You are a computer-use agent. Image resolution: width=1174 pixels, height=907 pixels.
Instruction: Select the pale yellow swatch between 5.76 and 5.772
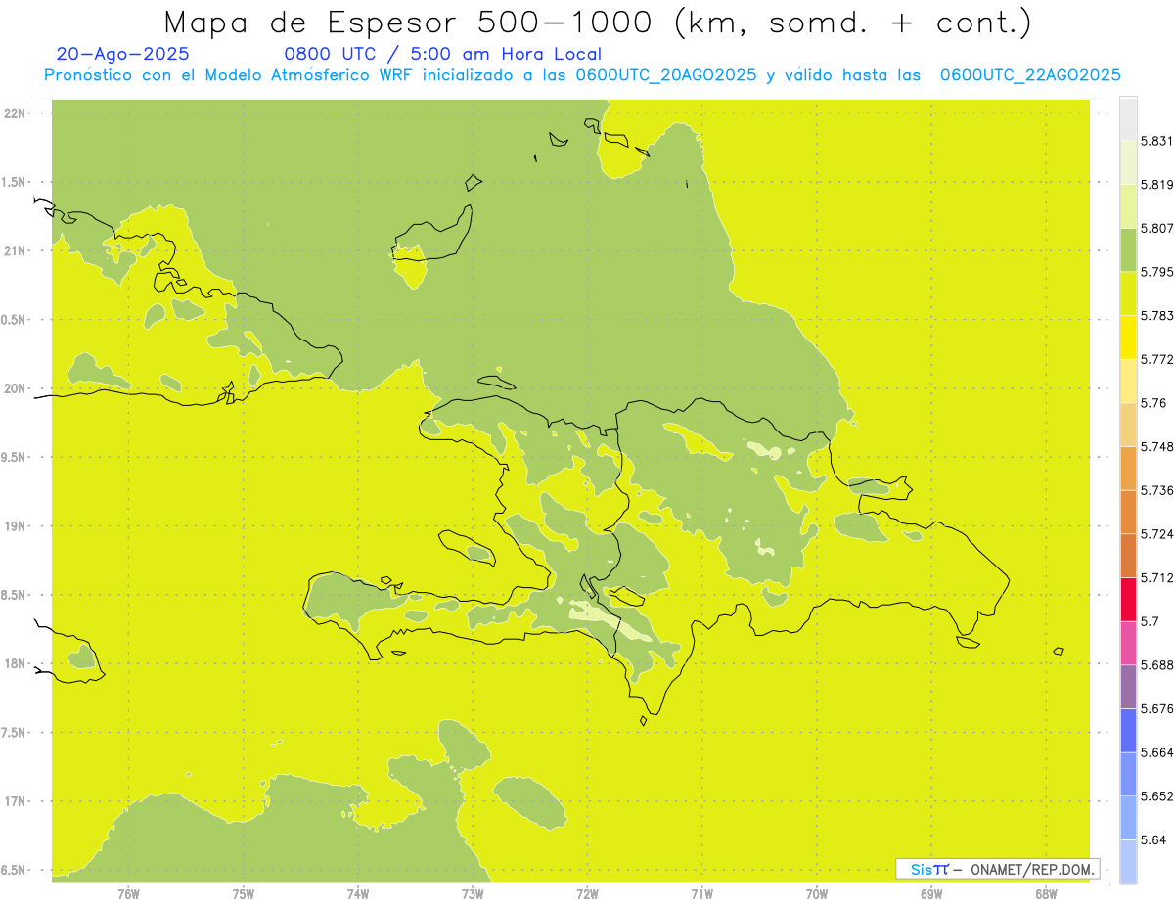1128,381
